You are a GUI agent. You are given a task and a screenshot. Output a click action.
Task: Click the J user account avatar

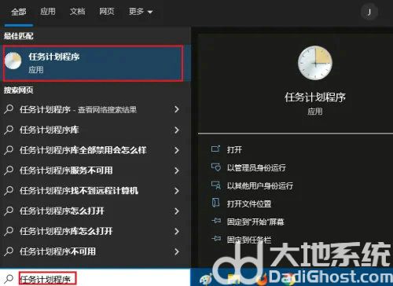coord(369,12)
